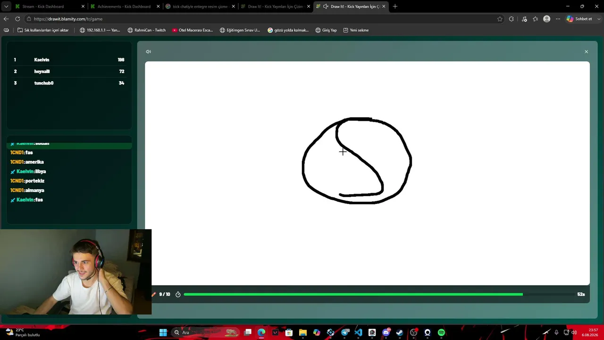This screenshot has width=604, height=340.
Task: Click the stopwatch timer icon
Action: point(178,294)
